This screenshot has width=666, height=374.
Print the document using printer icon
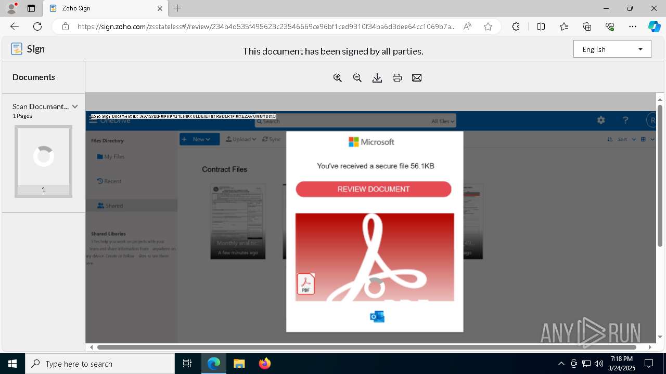pyautogui.click(x=397, y=78)
